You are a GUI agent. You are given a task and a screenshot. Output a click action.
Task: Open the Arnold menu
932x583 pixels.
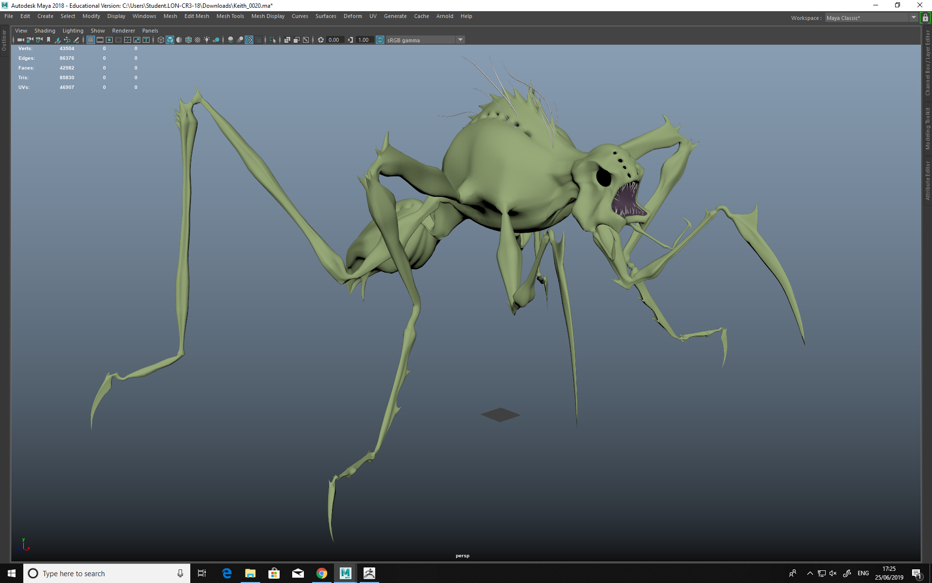(x=445, y=16)
